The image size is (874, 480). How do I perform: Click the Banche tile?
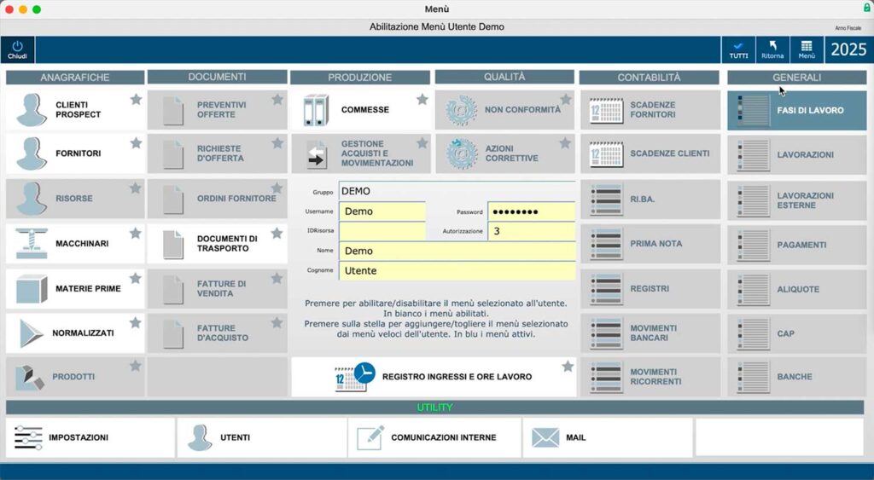coord(797,377)
